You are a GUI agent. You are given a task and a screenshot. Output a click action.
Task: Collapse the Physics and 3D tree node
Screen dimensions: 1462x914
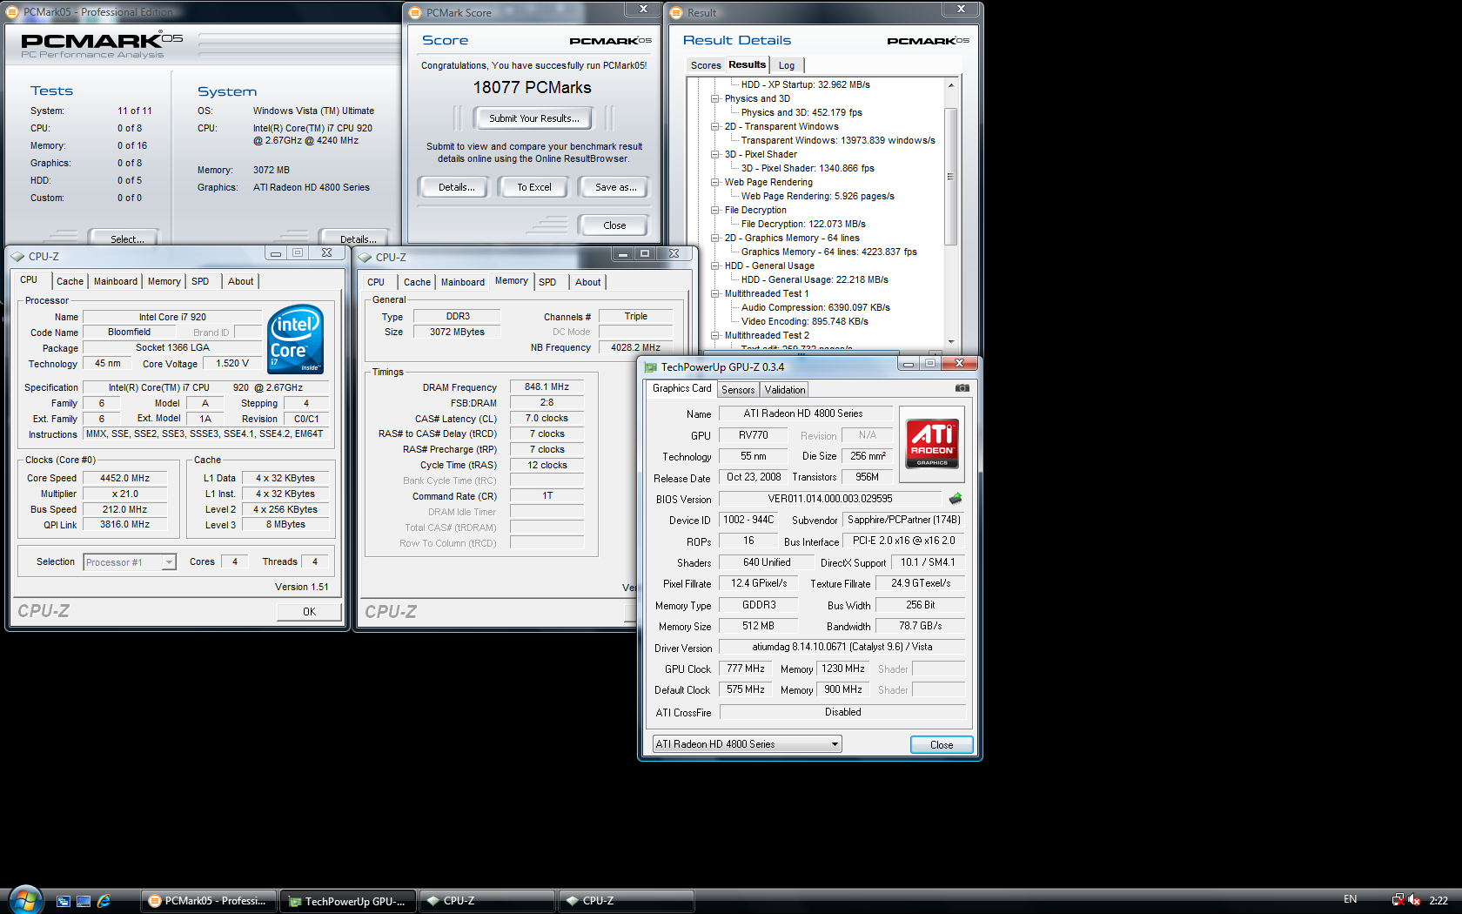tap(715, 98)
